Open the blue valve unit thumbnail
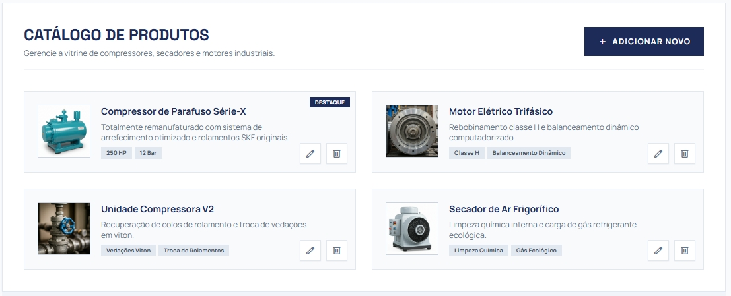Viewport: 731px width, 296px height. click(x=64, y=229)
